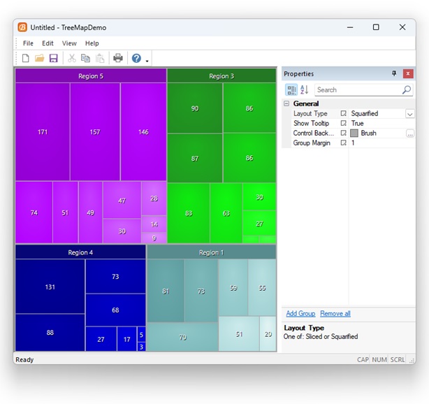
Task: Click the Group Margin value 1
Action: click(x=353, y=143)
